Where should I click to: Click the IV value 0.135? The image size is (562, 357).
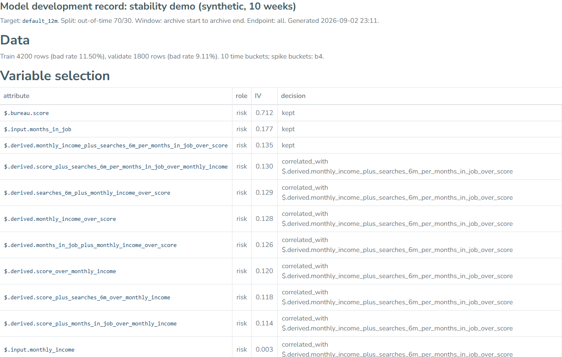pos(264,145)
